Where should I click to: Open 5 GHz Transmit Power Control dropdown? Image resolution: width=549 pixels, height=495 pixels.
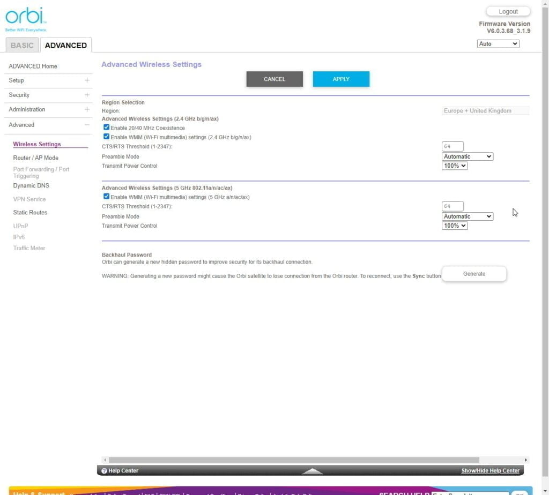(455, 226)
